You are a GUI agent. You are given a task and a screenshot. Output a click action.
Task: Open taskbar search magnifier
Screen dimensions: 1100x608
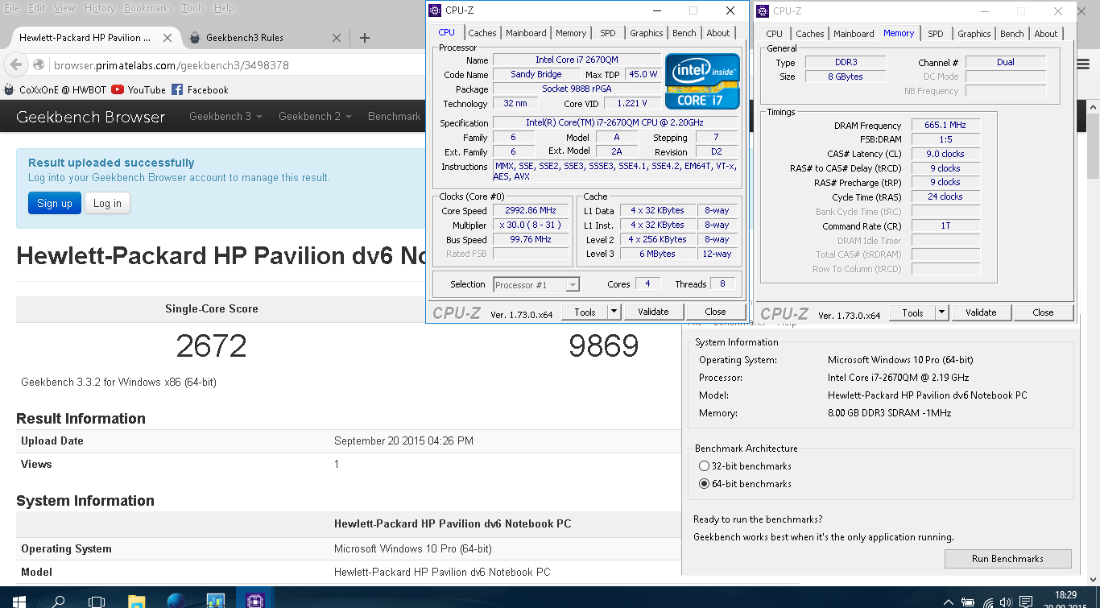pos(58,601)
